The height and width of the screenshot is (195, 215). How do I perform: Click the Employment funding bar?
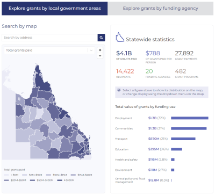tap(190, 118)
